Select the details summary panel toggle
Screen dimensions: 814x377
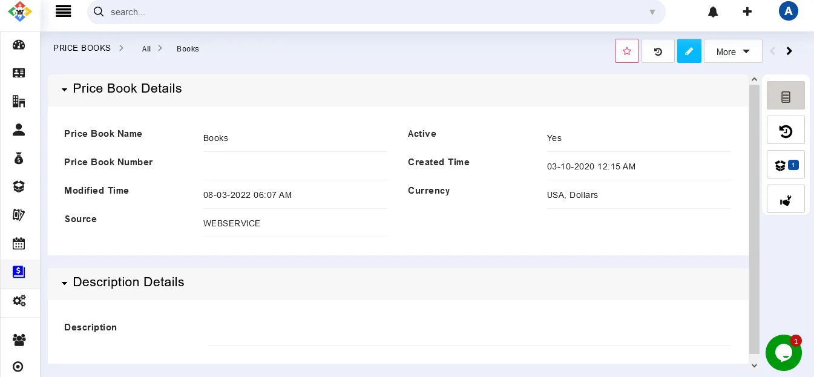(x=786, y=96)
